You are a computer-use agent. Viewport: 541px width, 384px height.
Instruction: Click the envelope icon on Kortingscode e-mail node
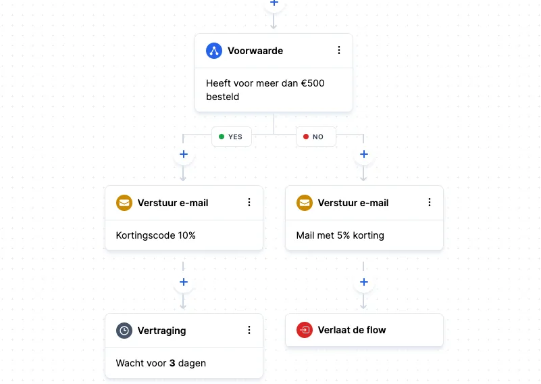tap(124, 203)
